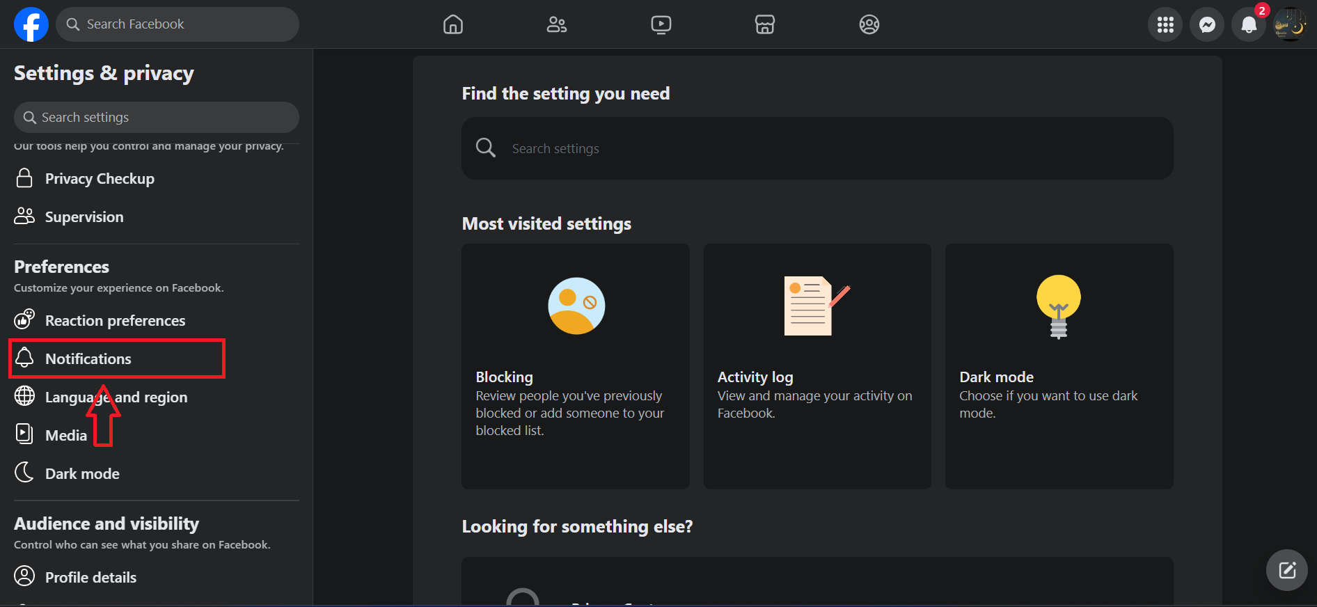Click the new message compose icon
The image size is (1317, 607).
tap(1286, 570)
